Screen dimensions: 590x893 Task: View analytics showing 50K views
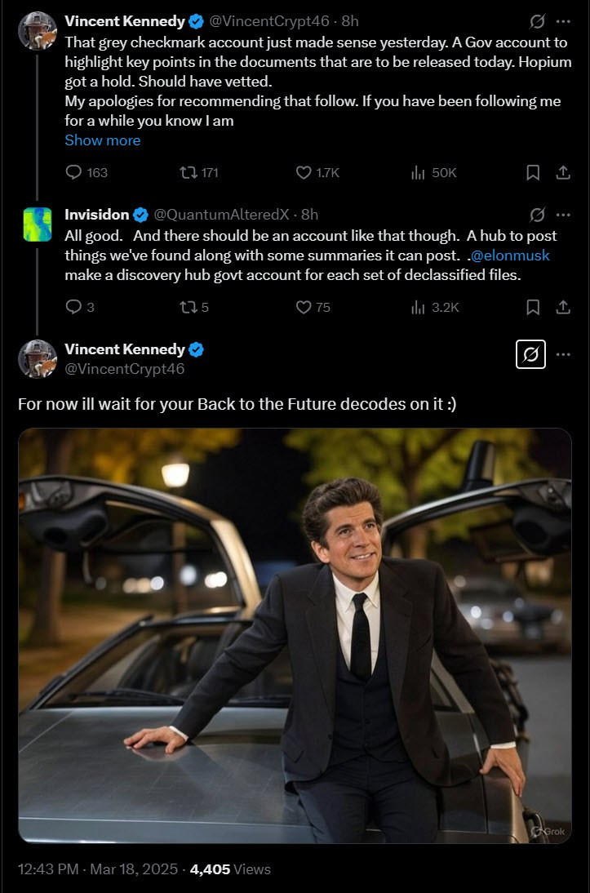(x=419, y=172)
